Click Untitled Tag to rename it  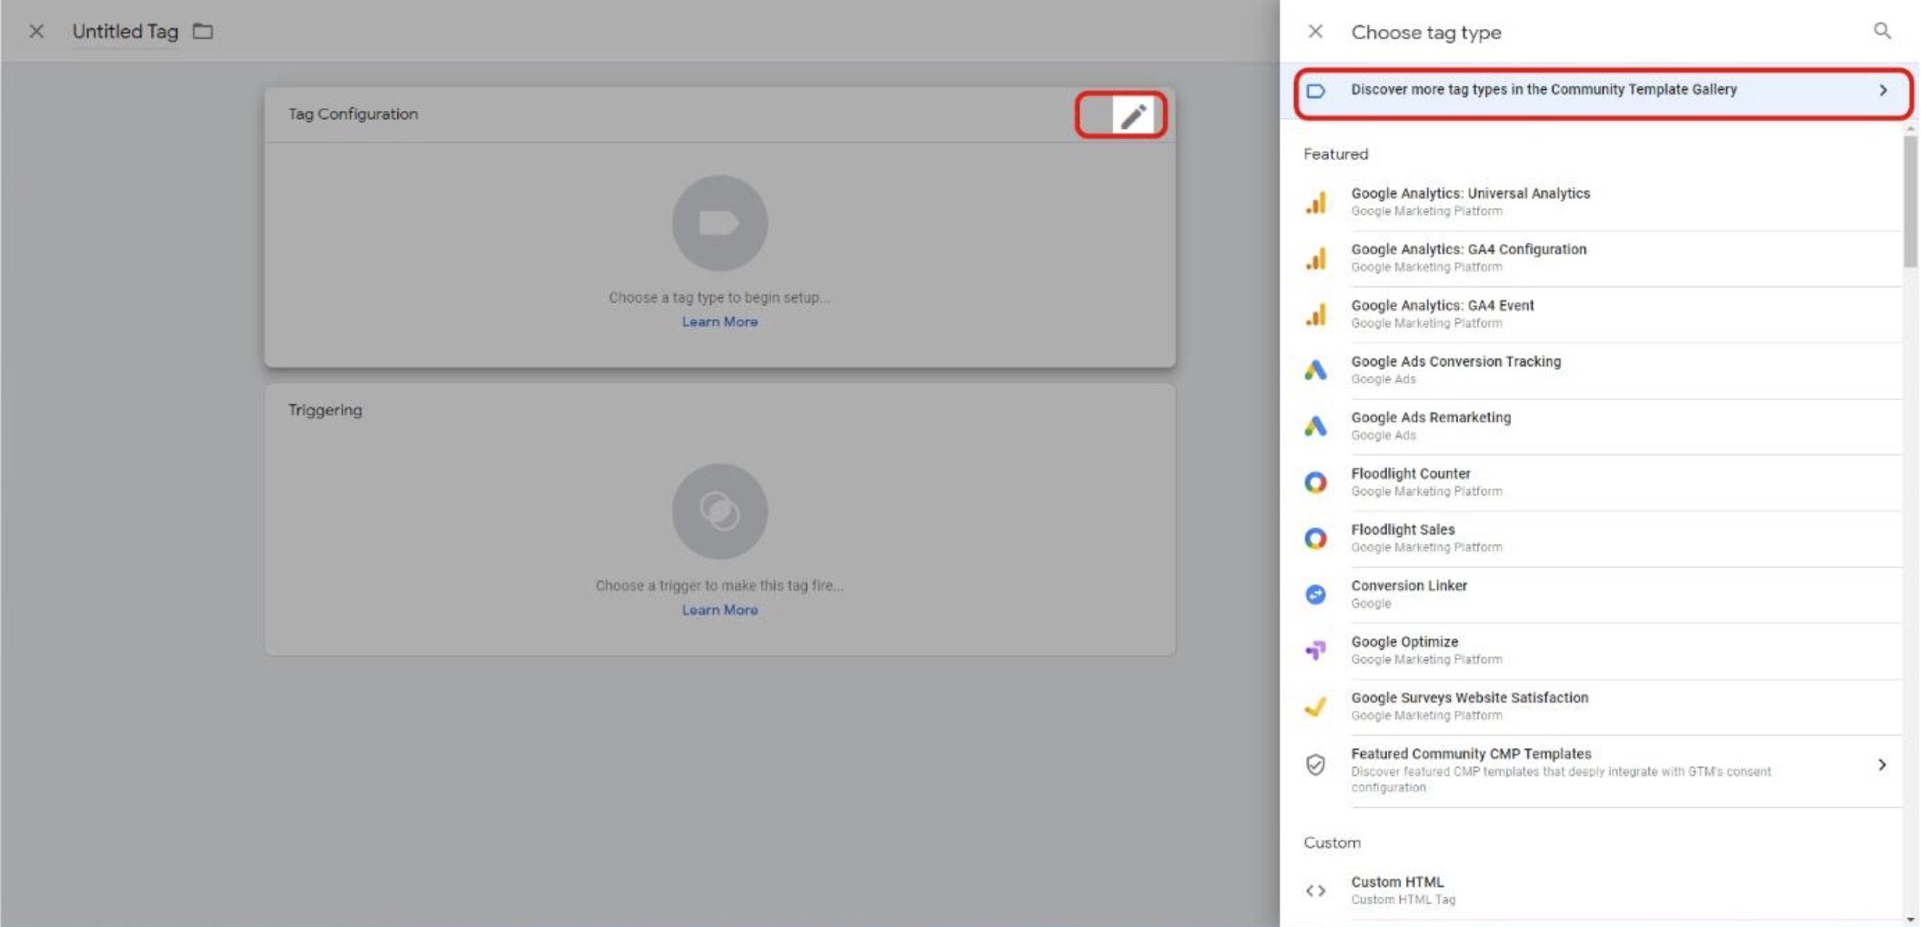point(126,31)
